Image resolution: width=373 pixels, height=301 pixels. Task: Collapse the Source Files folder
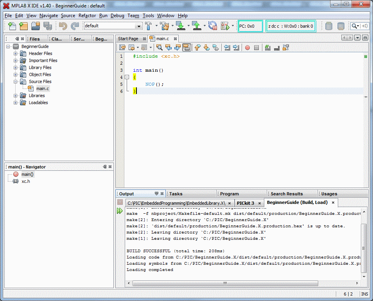click(16, 81)
